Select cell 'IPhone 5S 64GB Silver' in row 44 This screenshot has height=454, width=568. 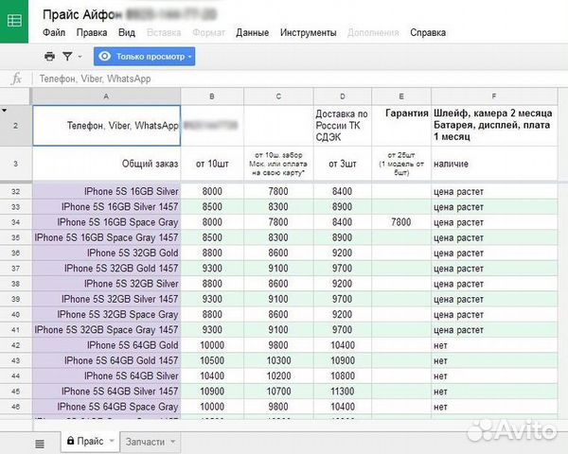[x=106, y=376]
